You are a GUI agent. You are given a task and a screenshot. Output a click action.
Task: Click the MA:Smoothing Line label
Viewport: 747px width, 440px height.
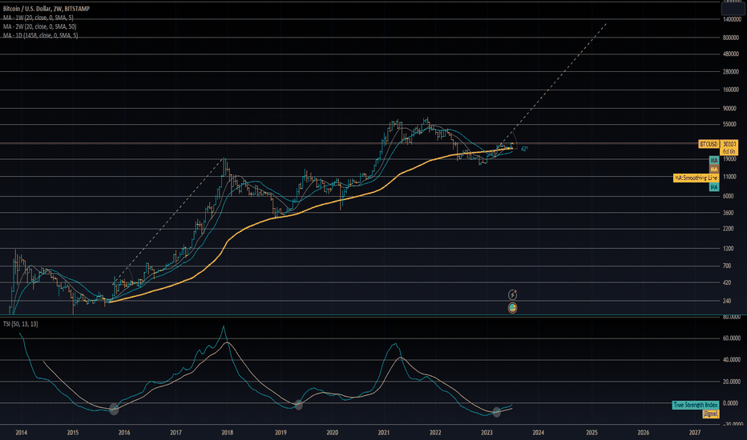(x=696, y=178)
